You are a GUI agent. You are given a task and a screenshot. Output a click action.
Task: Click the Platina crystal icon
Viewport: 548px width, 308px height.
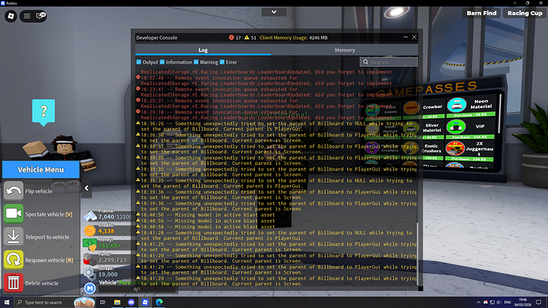point(91,216)
